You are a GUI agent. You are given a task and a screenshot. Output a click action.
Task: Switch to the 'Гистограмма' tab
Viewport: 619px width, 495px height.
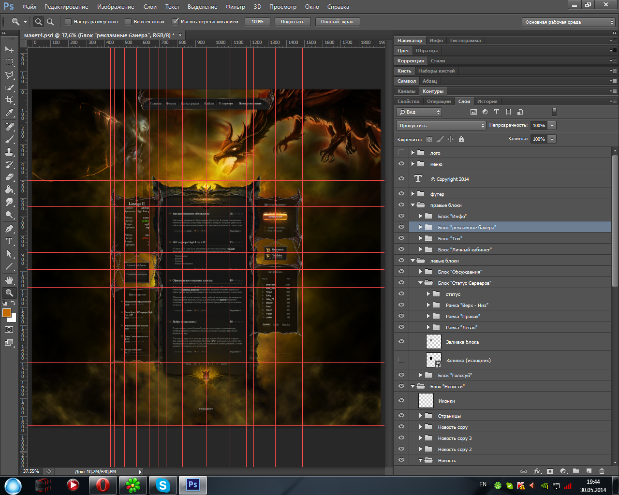[465, 41]
